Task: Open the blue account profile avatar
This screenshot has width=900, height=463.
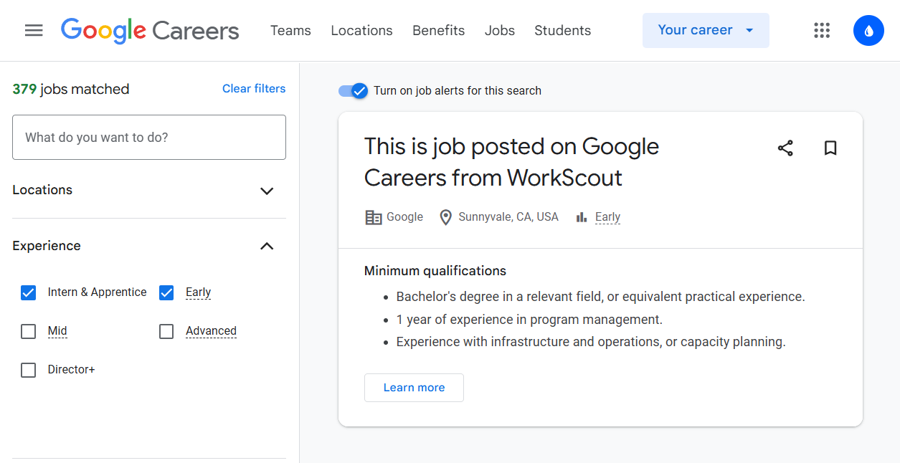Action: point(868,30)
